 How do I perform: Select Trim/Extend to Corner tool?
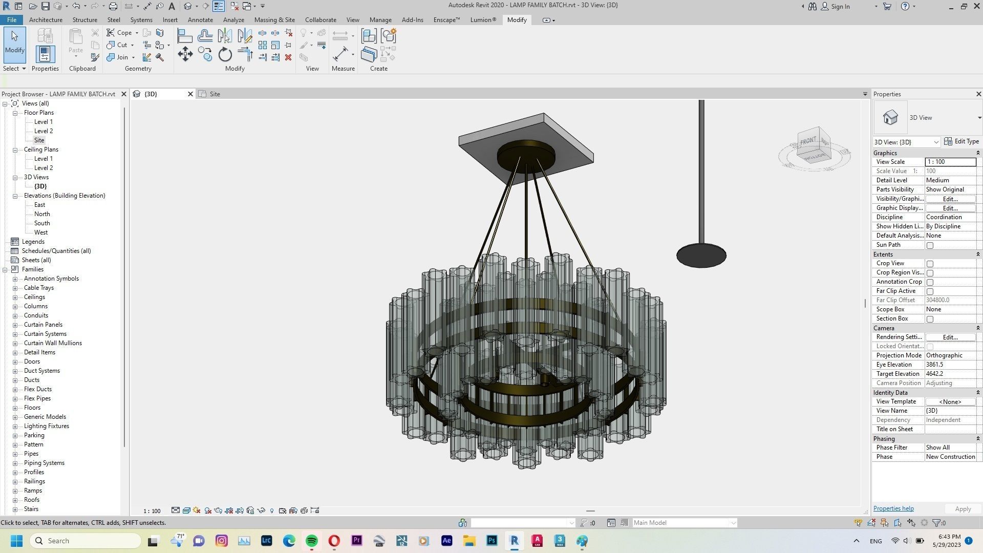coord(245,54)
